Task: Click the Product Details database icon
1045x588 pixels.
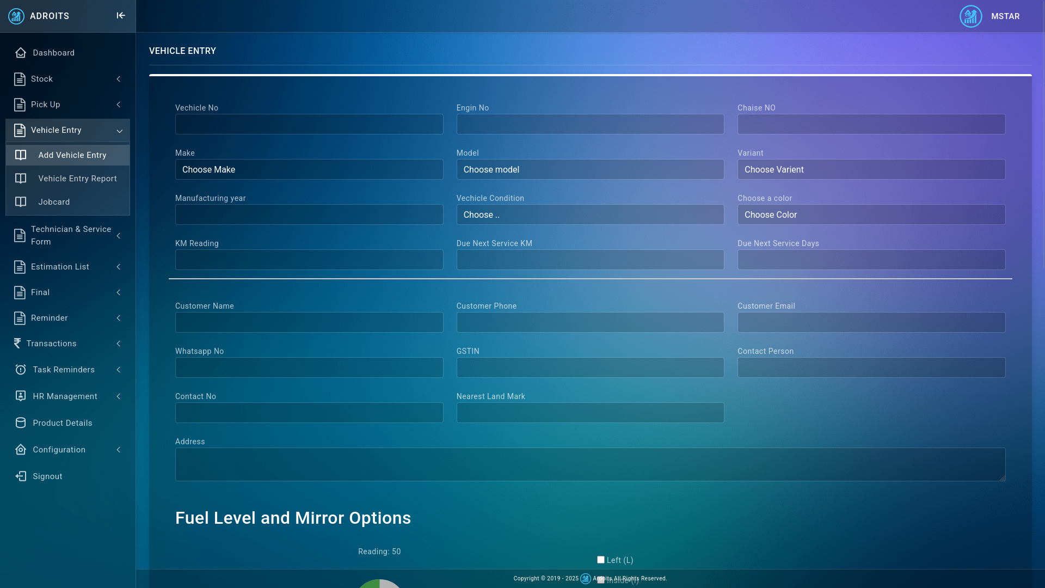Action: (x=21, y=423)
